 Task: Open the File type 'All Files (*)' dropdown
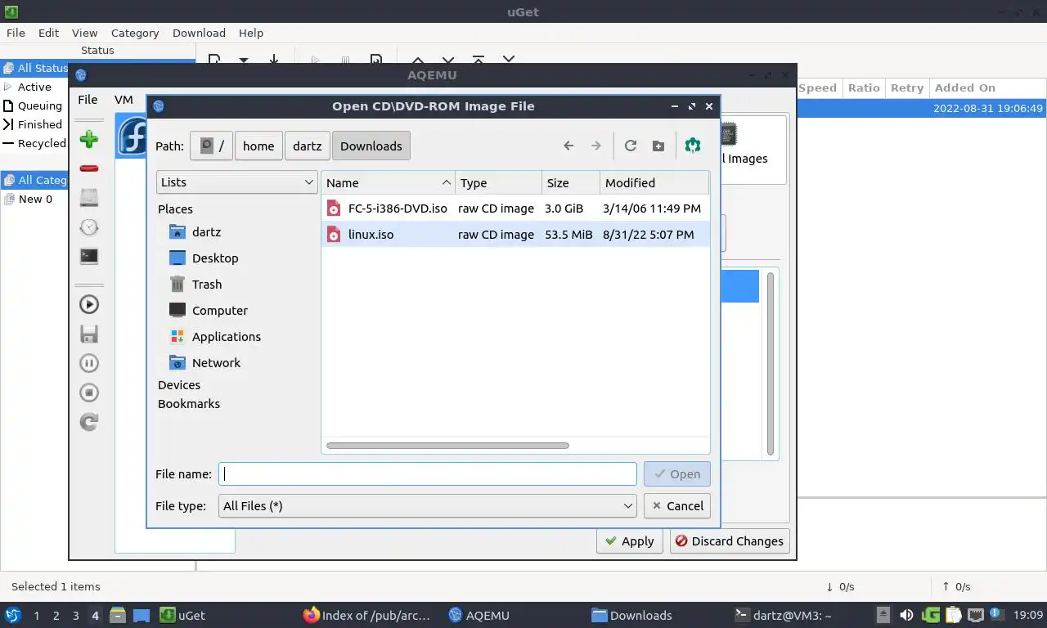click(427, 505)
